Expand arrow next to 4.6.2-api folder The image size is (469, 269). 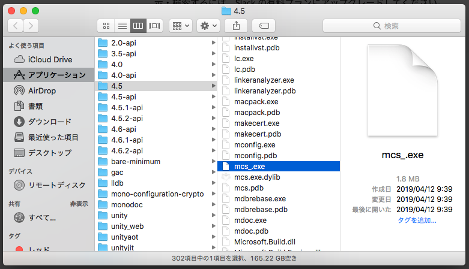(214, 150)
